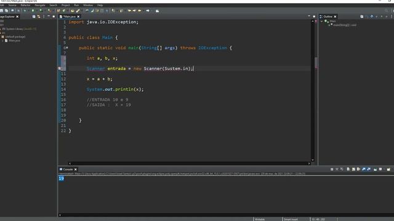The image size is (394, 221).
Task: Maximize the editor area
Action: coord(314,17)
